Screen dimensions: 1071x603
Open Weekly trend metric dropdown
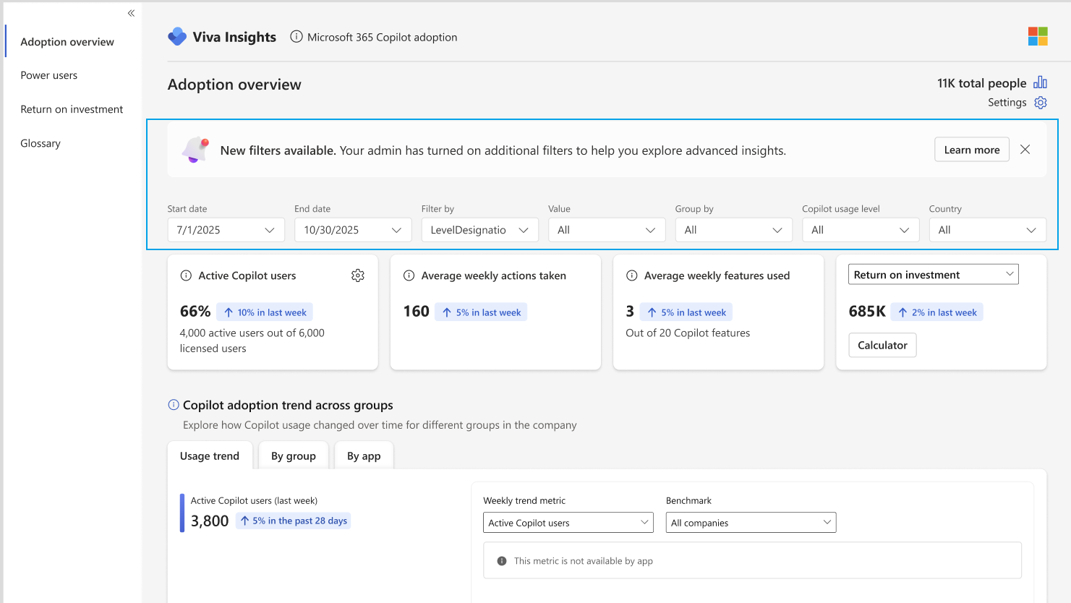click(x=568, y=523)
